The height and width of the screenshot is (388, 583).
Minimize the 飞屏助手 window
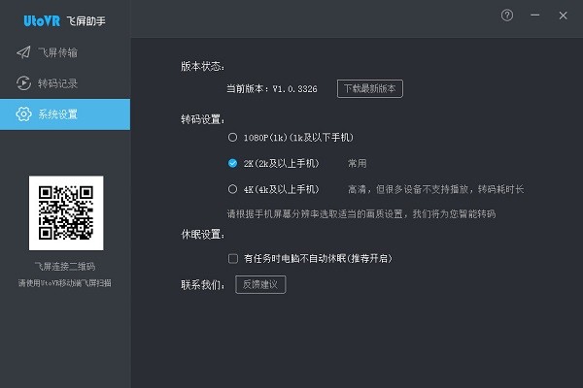[x=534, y=16]
